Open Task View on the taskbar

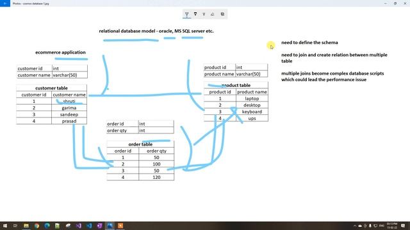(15, 226)
